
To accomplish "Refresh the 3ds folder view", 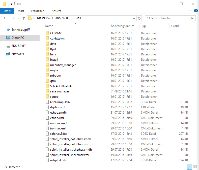I will (x=139, y=18).
